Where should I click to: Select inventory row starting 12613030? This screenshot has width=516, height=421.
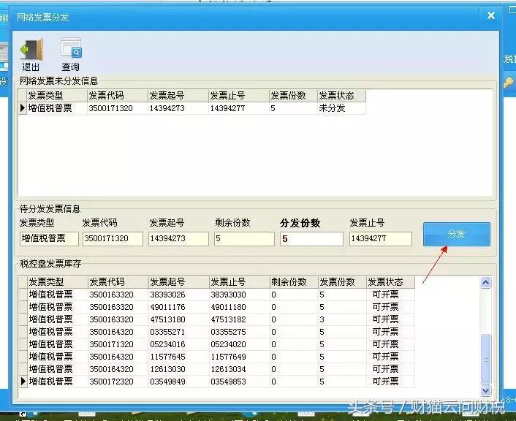(216, 369)
